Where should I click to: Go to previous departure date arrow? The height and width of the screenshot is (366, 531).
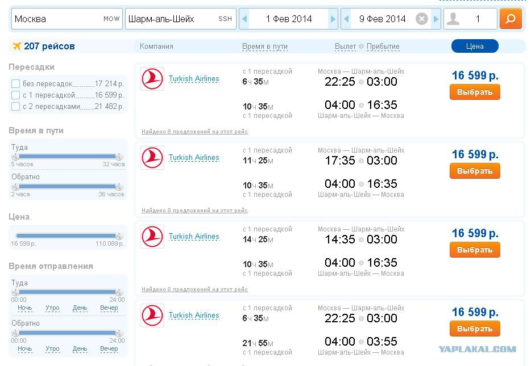coord(244,19)
